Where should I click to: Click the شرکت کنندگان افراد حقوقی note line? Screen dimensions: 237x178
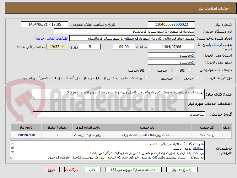(176, 144)
